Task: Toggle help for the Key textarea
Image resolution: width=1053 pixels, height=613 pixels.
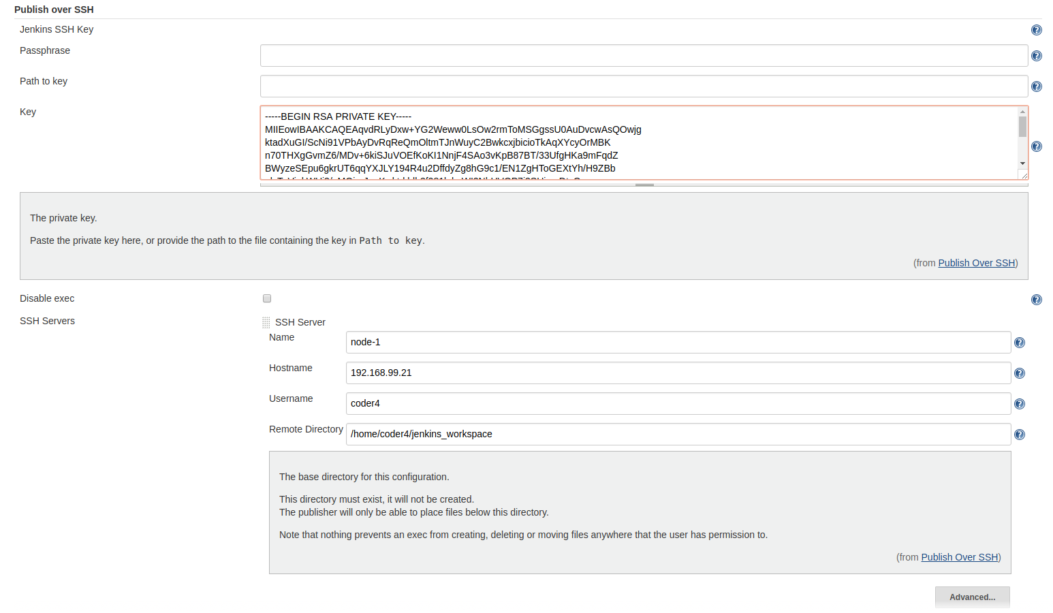Action: click(x=1036, y=146)
